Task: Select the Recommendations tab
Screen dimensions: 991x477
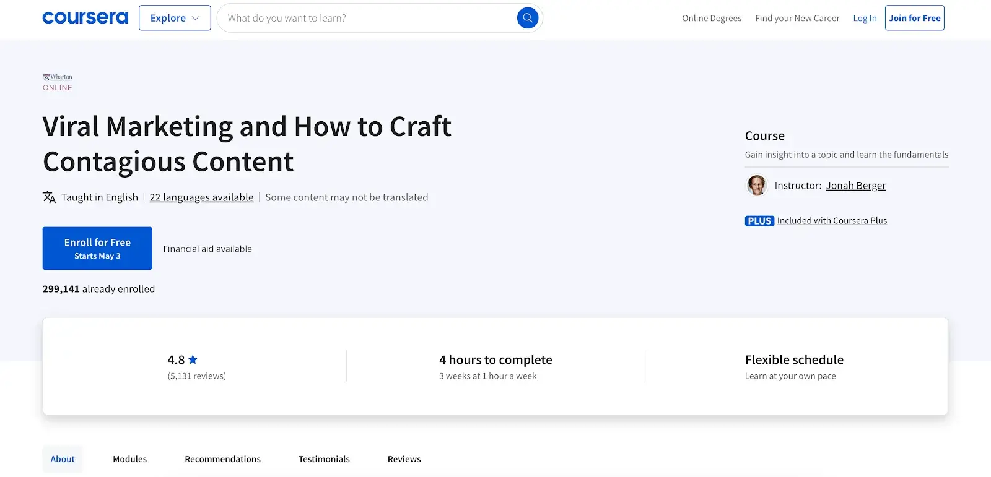Action: (x=222, y=459)
